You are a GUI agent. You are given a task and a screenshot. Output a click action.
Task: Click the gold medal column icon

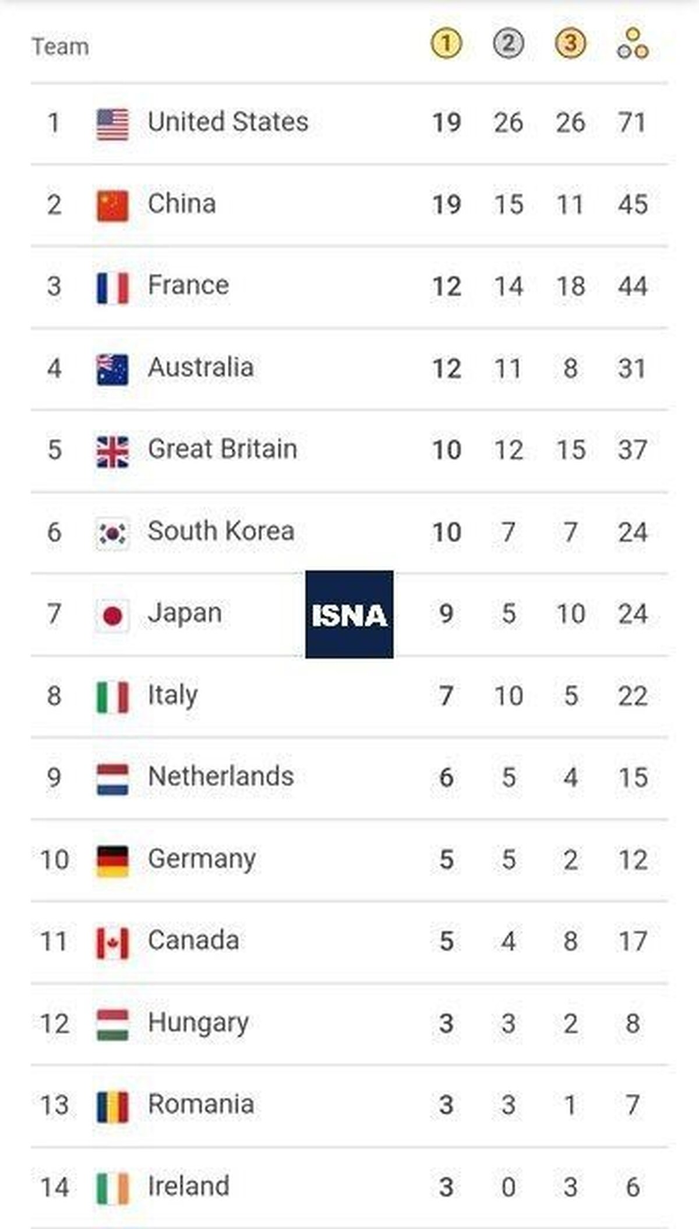[x=446, y=44]
